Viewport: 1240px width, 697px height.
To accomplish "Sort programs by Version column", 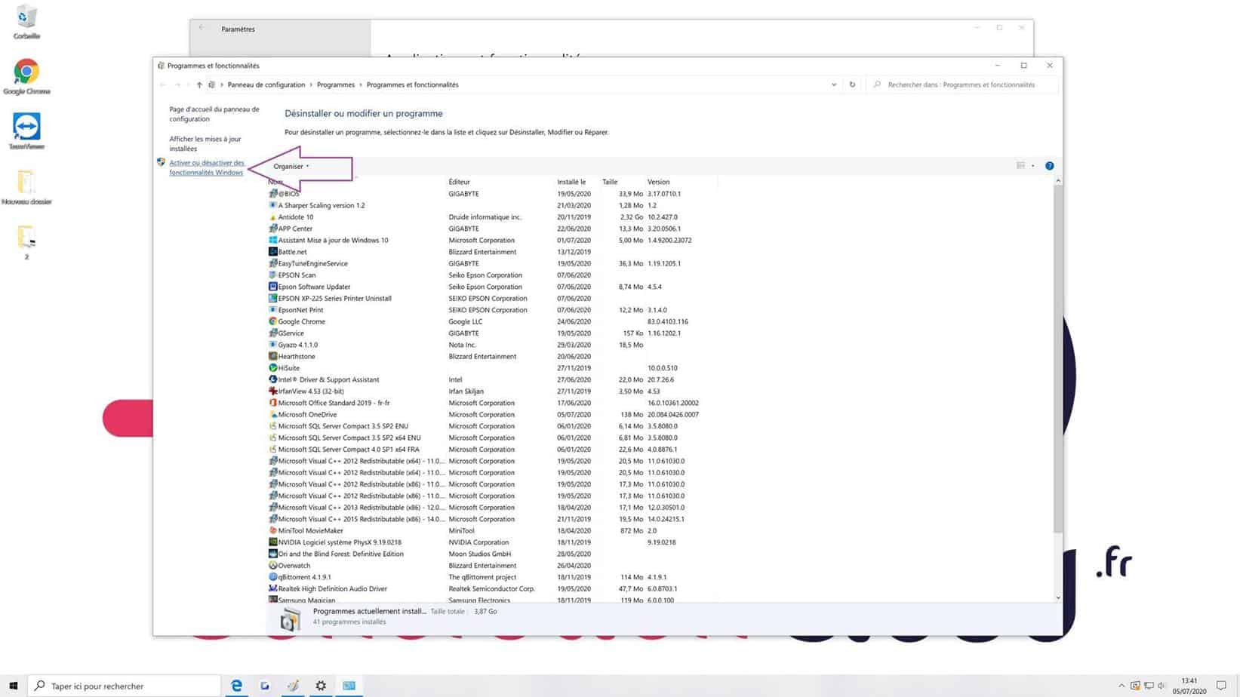I will pos(658,182).
